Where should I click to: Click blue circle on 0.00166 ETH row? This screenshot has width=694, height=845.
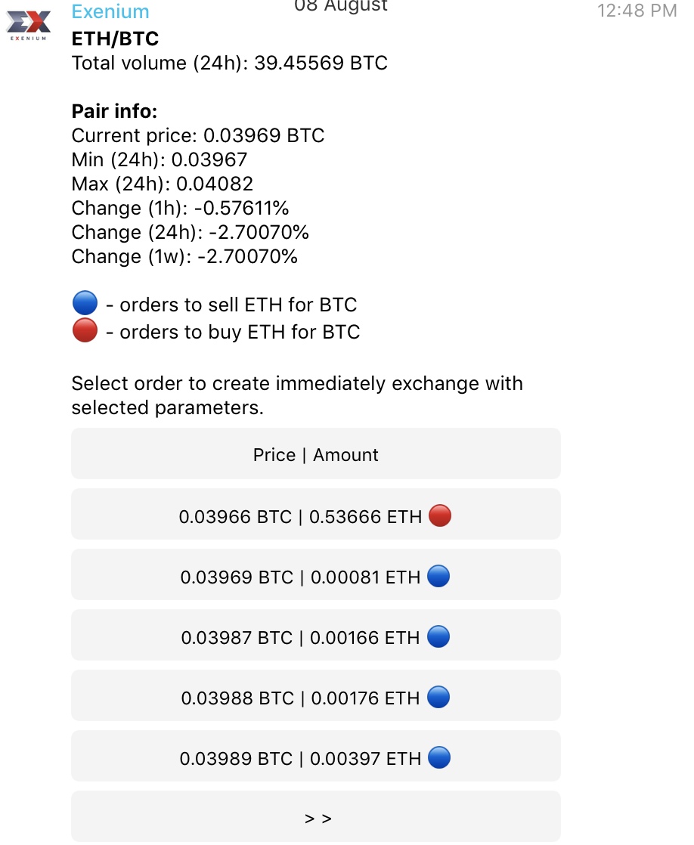click(438, 636)
